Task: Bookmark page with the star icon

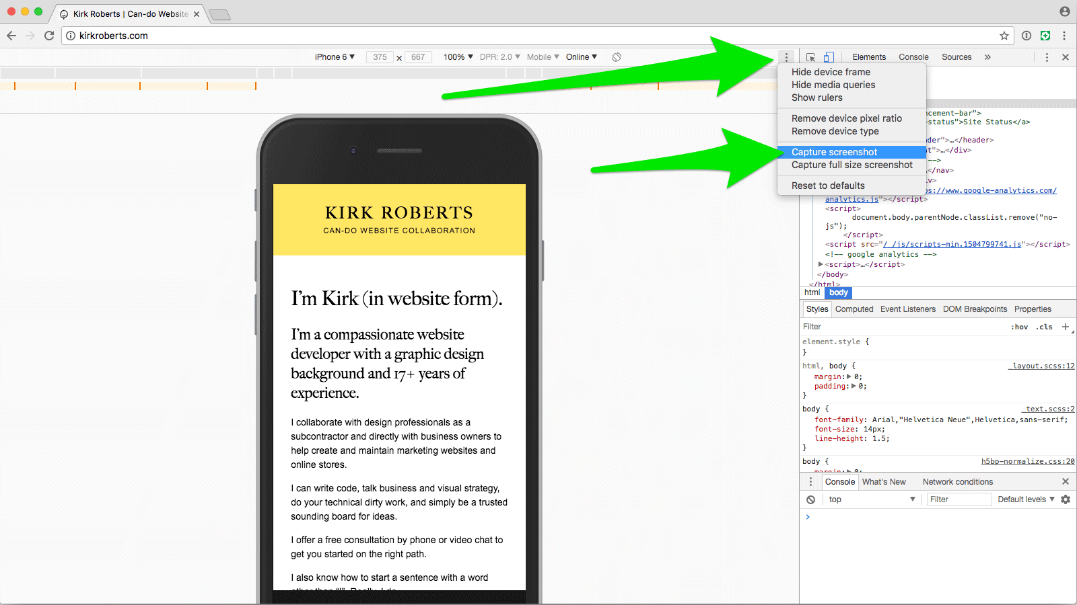Action: [1004, 36]
